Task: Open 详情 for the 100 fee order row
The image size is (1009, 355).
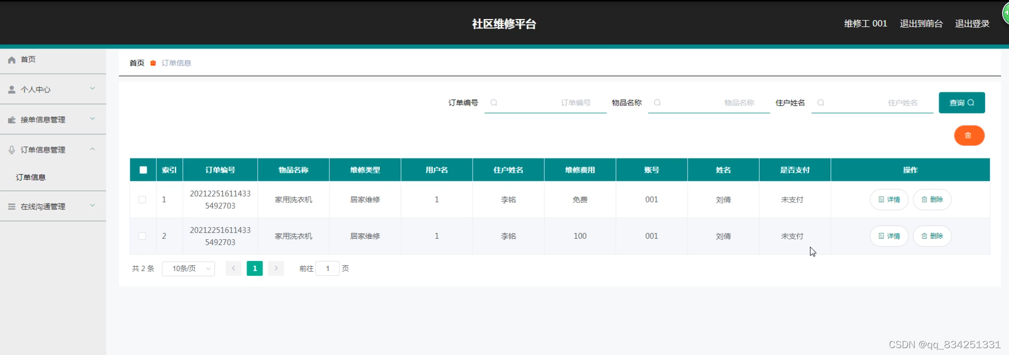Action: (x=889, y=236)
